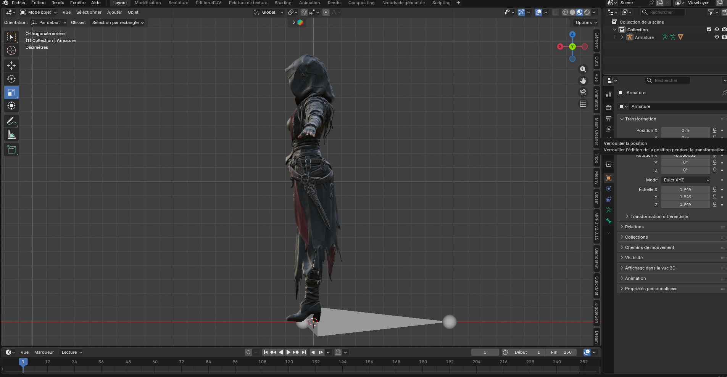727x377 pixels.
Task: Select the Measure tool
Action: tap(11, 135)
